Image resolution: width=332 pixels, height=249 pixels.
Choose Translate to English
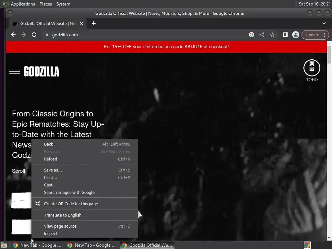[x=85, y=215]
